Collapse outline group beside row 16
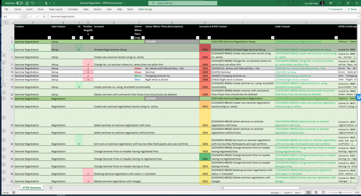This screenshot has width=361, height=196. point(4,85)
